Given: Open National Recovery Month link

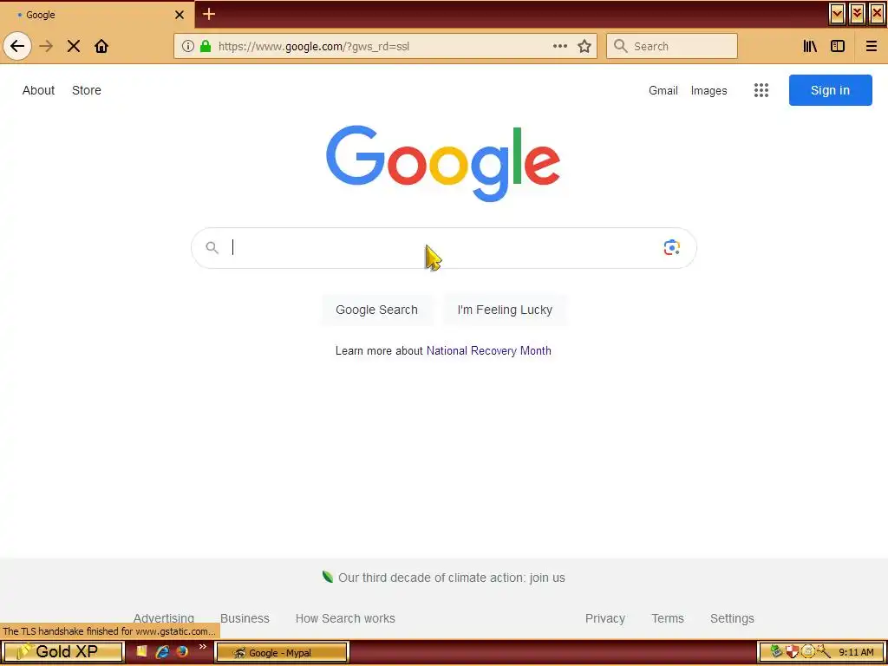Looking at the screenshot, I should coord(489,350).
